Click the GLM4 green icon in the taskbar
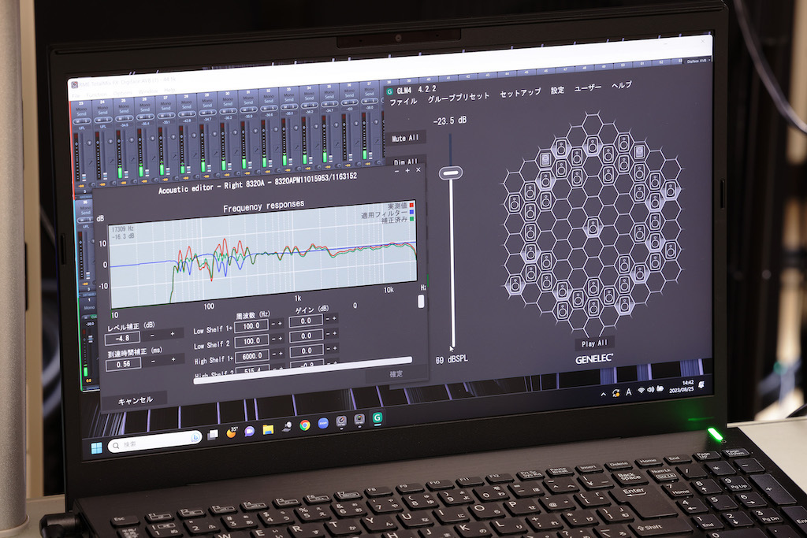Screen dimensions: 807x538 [377, 418]
